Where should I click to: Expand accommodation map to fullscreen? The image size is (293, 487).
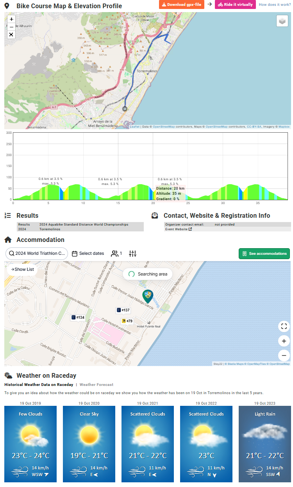(284, 326)
